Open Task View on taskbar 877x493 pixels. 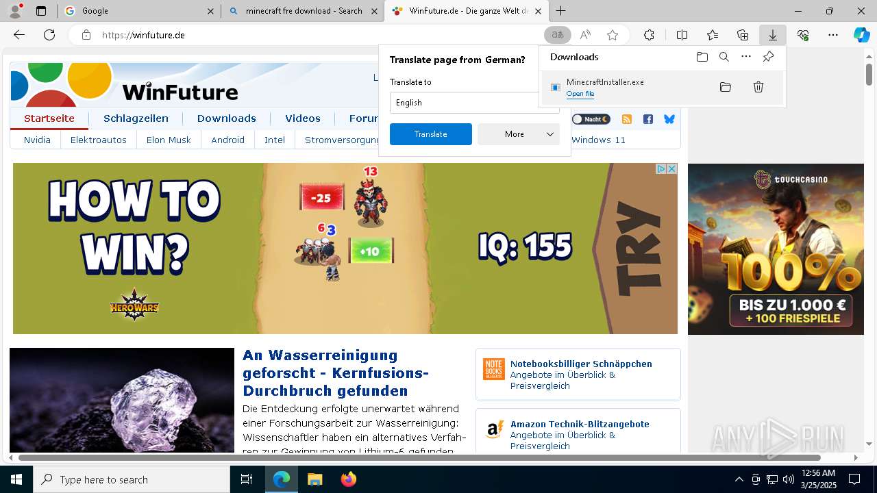coord(247,479)
